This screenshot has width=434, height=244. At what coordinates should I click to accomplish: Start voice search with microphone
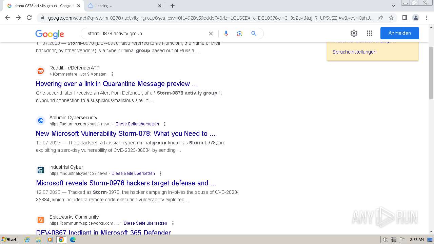[x=226, y=34]
